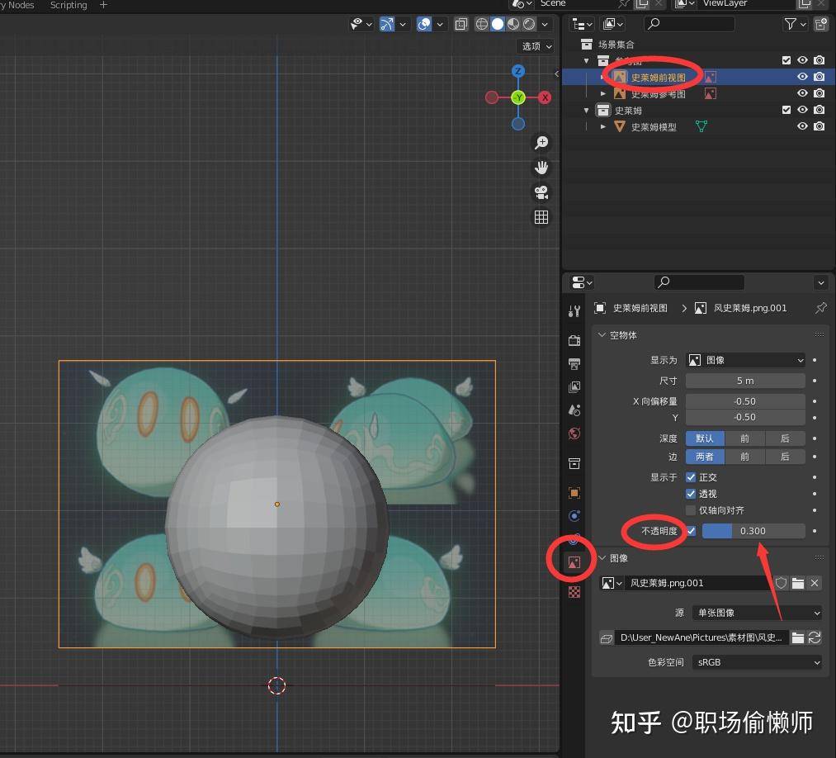This screenshot has height=758, width=836.
Task: Toggle 透视 display checkbox
Action: pos(691,494)
